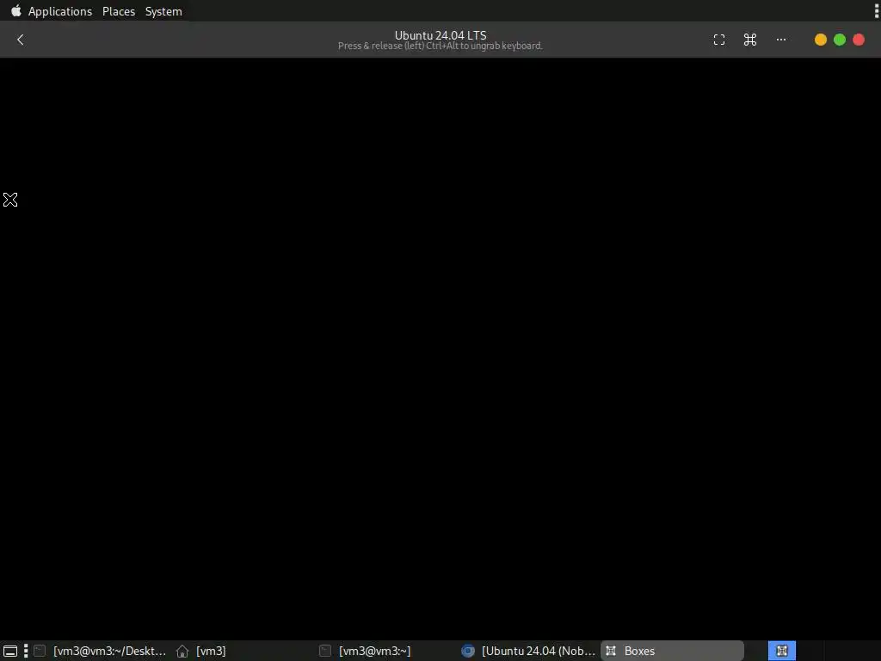The width and height of the screenshot is (881, 661).
Task: Open the keyboard shortcuts menu icon
Action: [x=750, y=40]
